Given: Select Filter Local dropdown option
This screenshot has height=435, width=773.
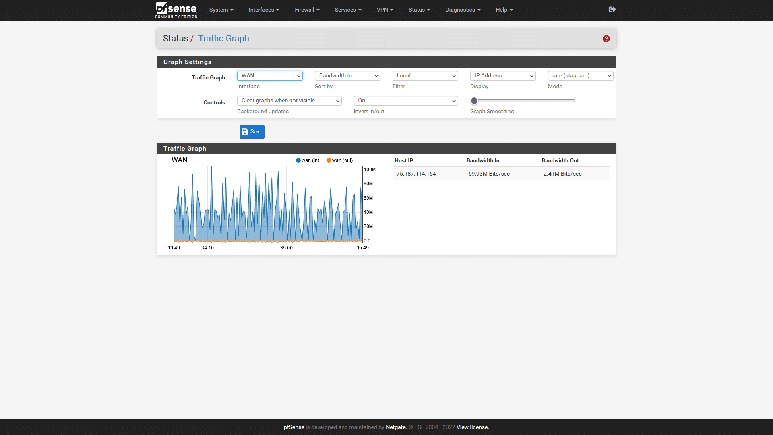Looking at the screenshot, I should tap(425, 75).
